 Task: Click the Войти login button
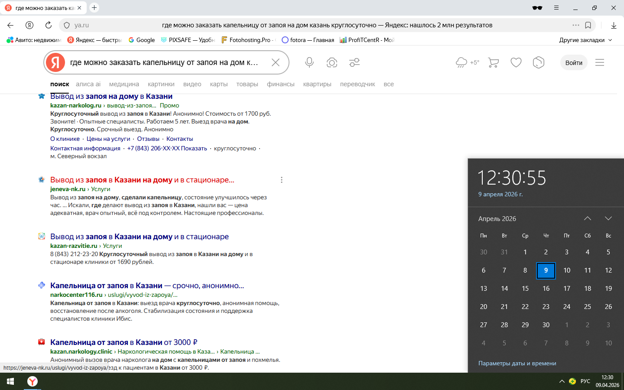tap(574, 63)
